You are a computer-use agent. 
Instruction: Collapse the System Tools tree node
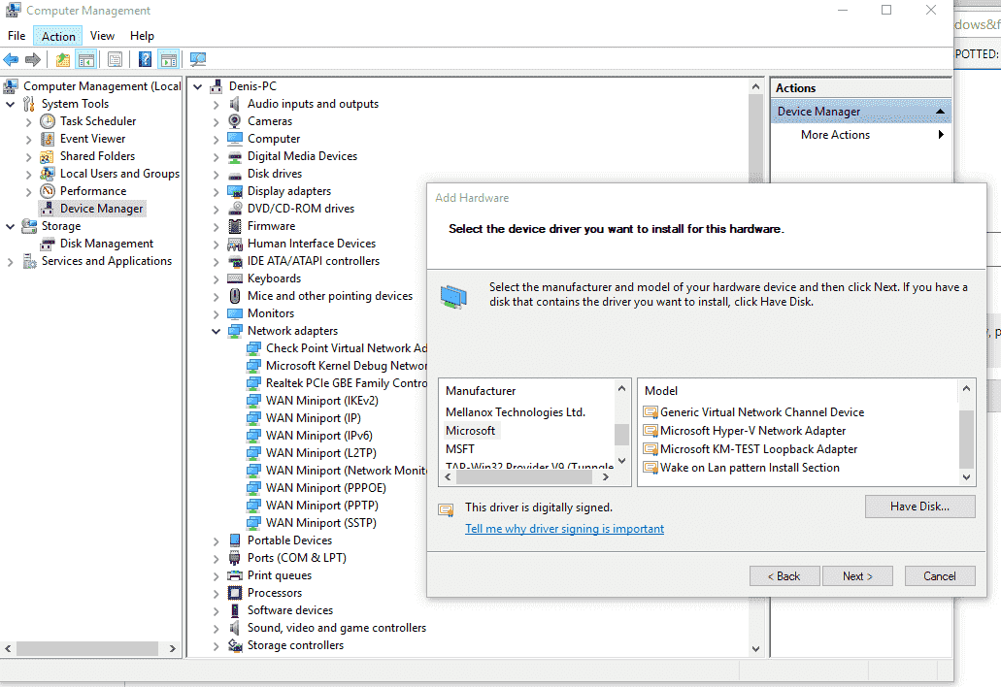(11, 104)
